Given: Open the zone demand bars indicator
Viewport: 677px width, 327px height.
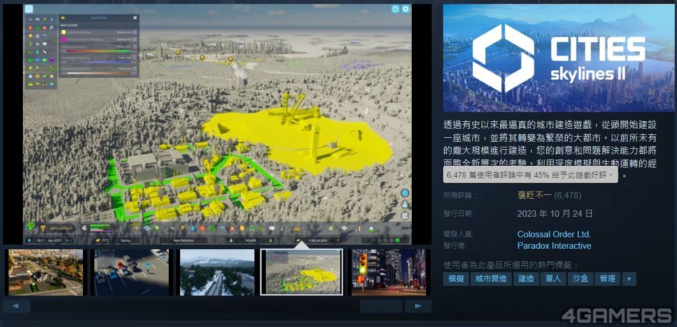Looking at the screenshot, I should (98, 228).
